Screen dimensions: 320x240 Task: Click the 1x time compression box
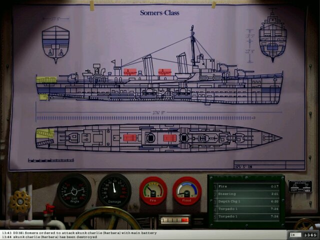click(x=295, y=235)
